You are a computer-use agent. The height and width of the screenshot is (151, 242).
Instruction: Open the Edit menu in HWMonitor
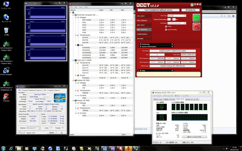[76, 7]
